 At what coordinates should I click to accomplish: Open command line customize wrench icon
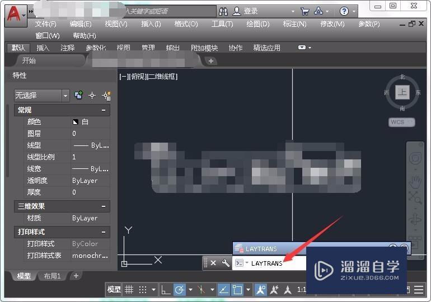point(226,263)
